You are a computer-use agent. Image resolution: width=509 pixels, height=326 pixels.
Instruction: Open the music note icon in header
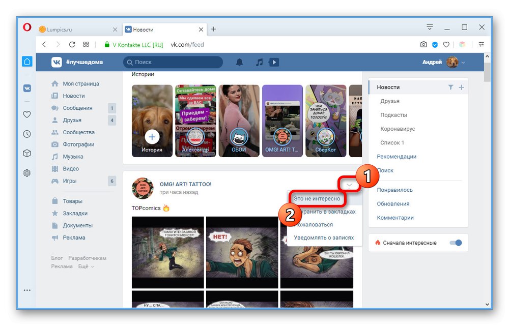click(x=259, y=62)
